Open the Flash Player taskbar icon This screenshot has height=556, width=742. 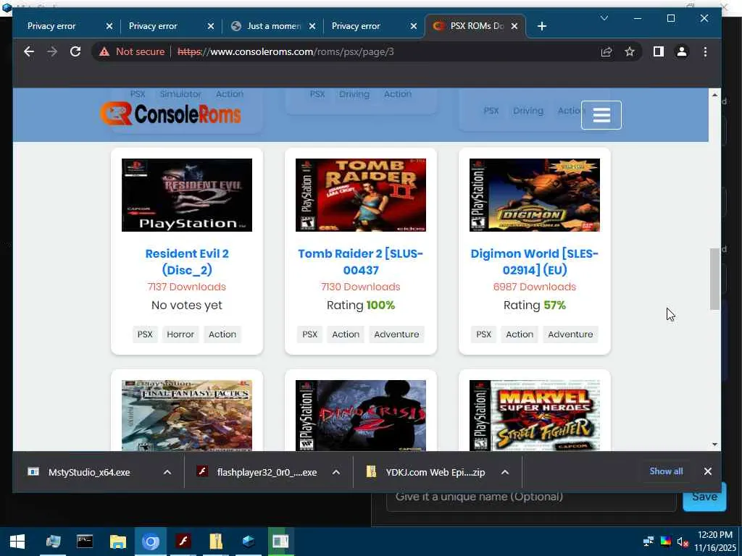183,542
